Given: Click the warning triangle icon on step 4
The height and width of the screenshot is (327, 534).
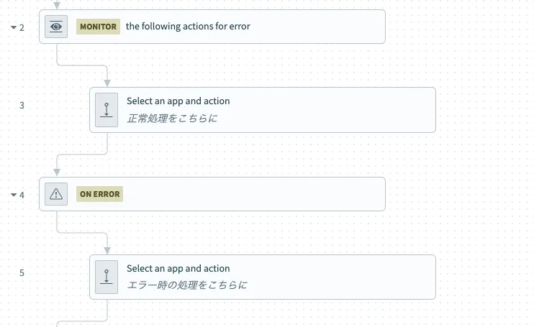Looking at the screenshot, I should [x=56, y=194].
